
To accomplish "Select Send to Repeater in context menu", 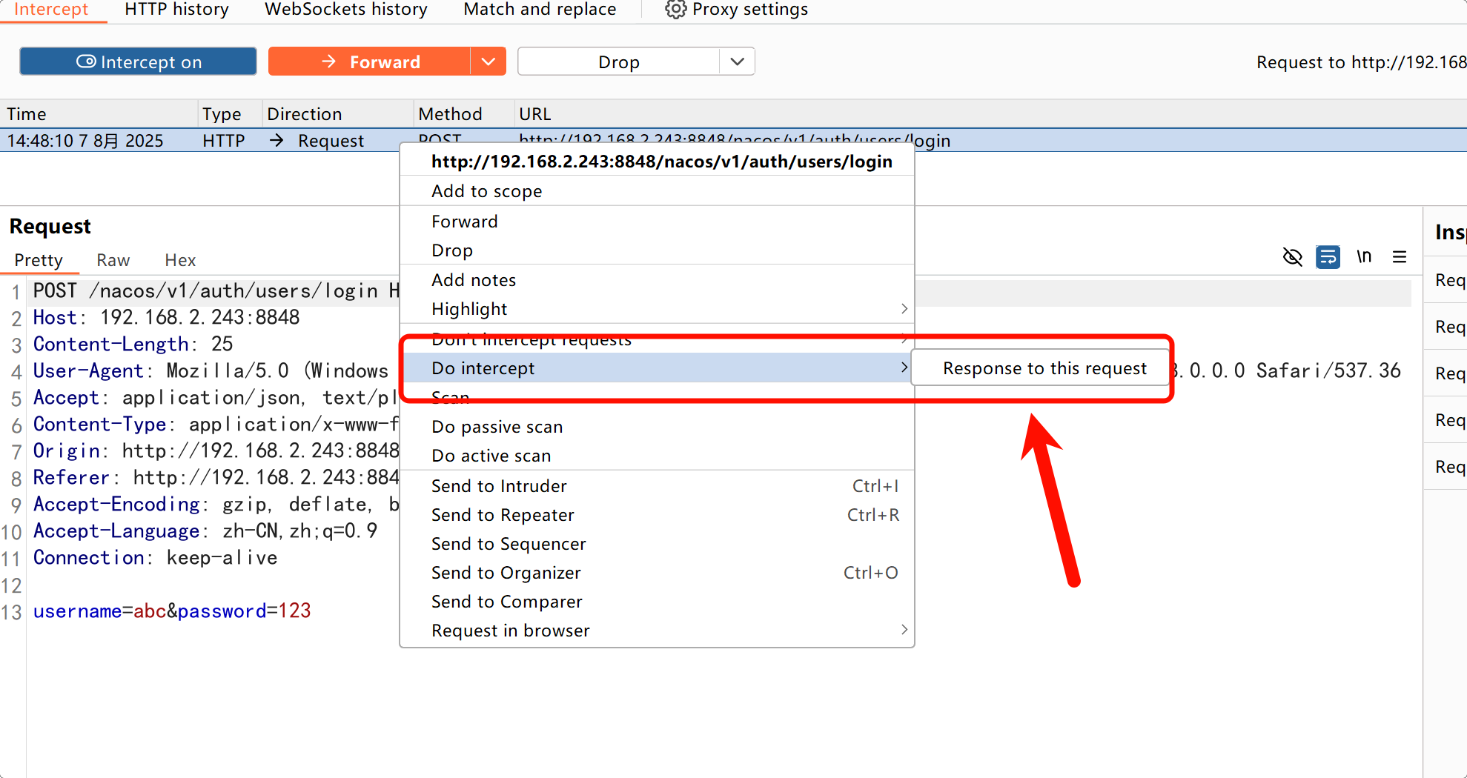I will click(x=503, y=515).
